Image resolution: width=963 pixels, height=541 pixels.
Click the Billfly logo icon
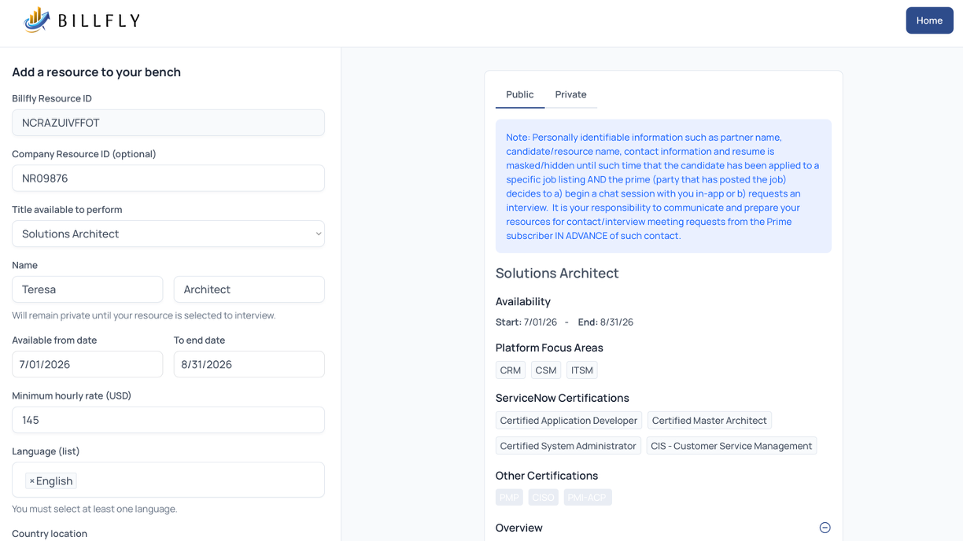(37, 20)
